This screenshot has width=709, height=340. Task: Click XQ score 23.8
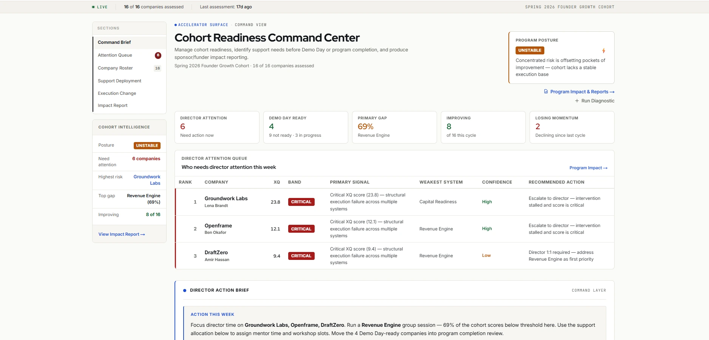(x=275, y=202)
